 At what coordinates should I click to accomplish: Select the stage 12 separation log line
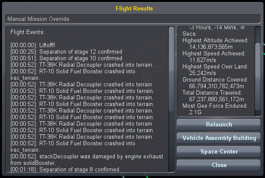click(66, 52)
